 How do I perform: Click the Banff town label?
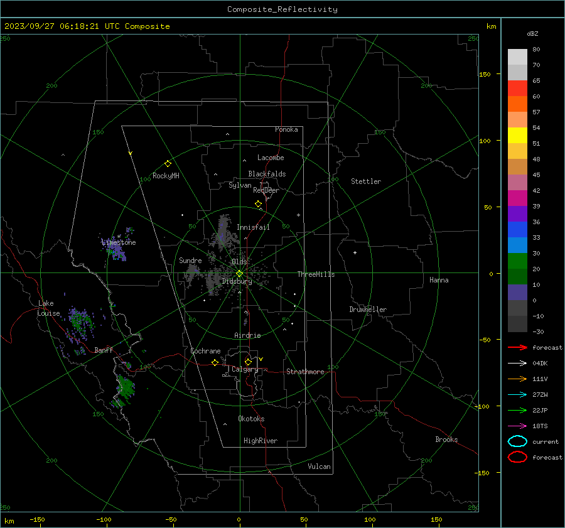point(104,350)
